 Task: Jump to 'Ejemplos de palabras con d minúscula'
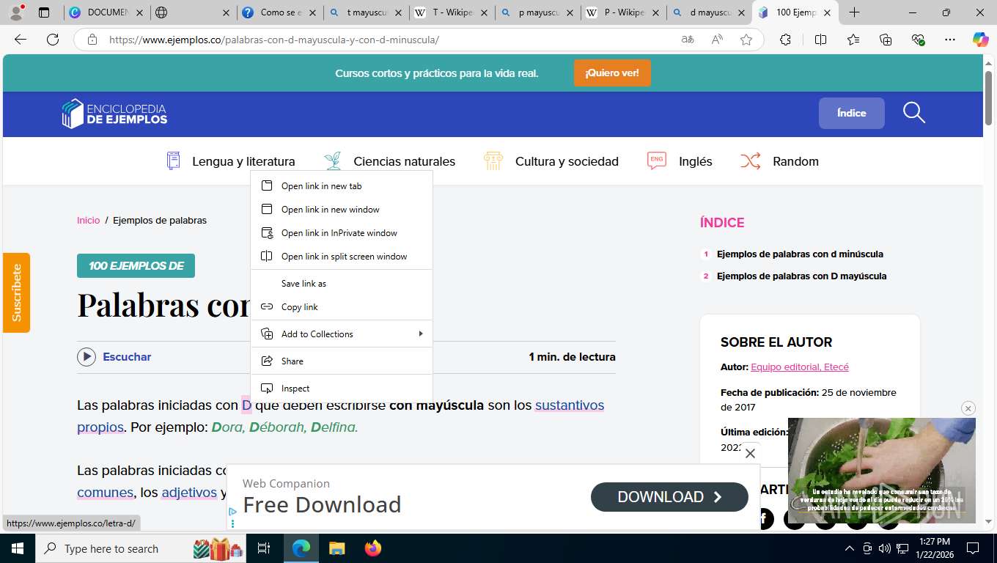(x=800, y=254)
